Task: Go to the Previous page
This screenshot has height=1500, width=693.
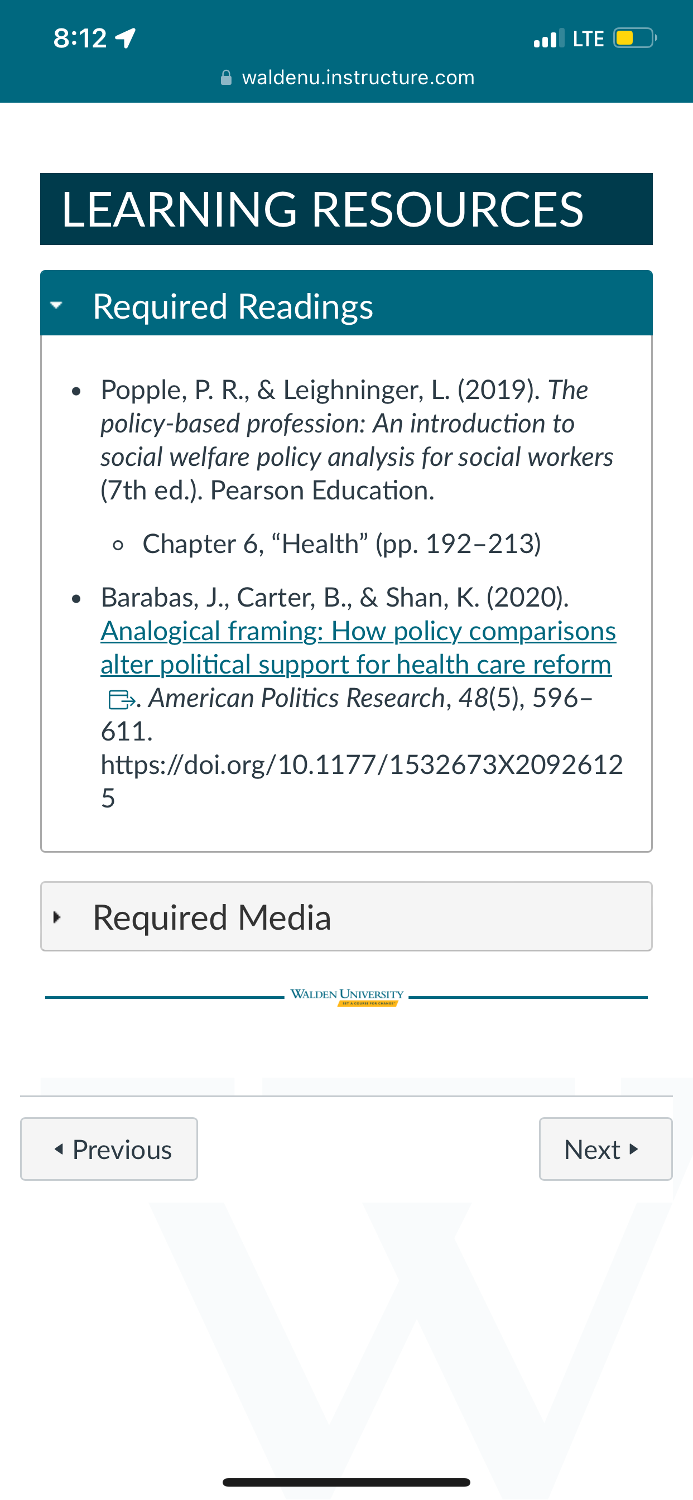Action: 109,1149
